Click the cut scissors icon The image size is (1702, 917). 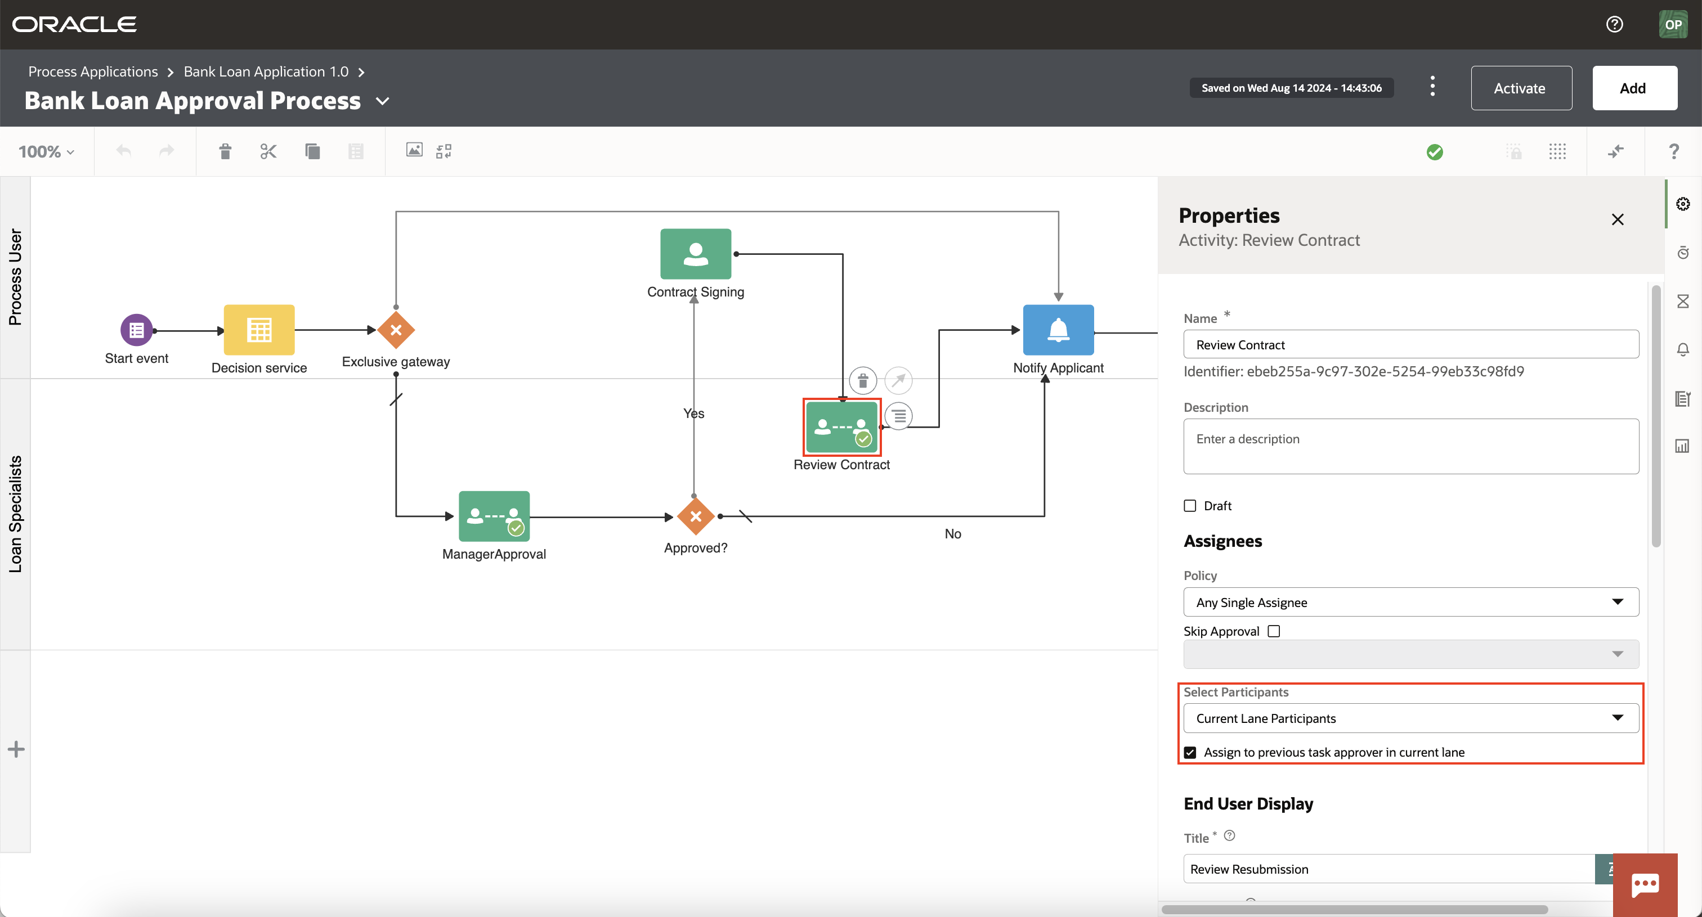[x=268, y=151]
